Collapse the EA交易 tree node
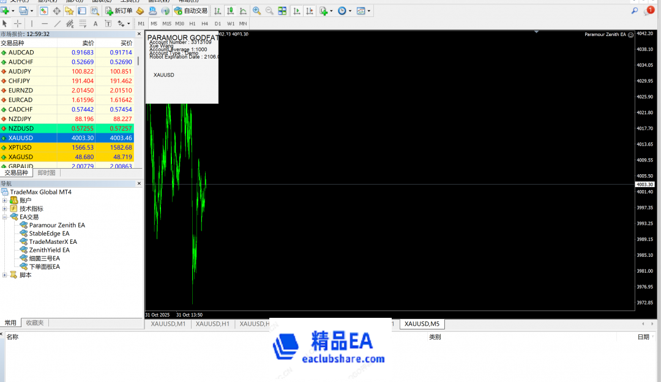661x382 pixels. [x=5, y=217]
